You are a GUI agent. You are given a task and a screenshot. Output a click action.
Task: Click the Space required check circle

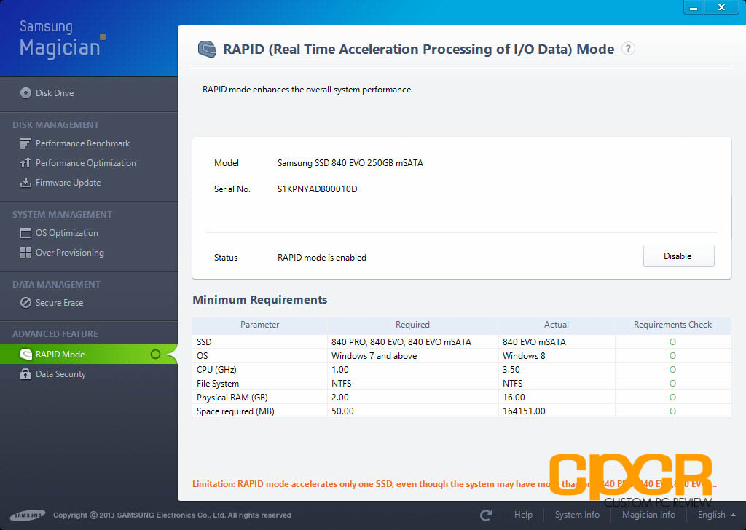click(672, 411)
